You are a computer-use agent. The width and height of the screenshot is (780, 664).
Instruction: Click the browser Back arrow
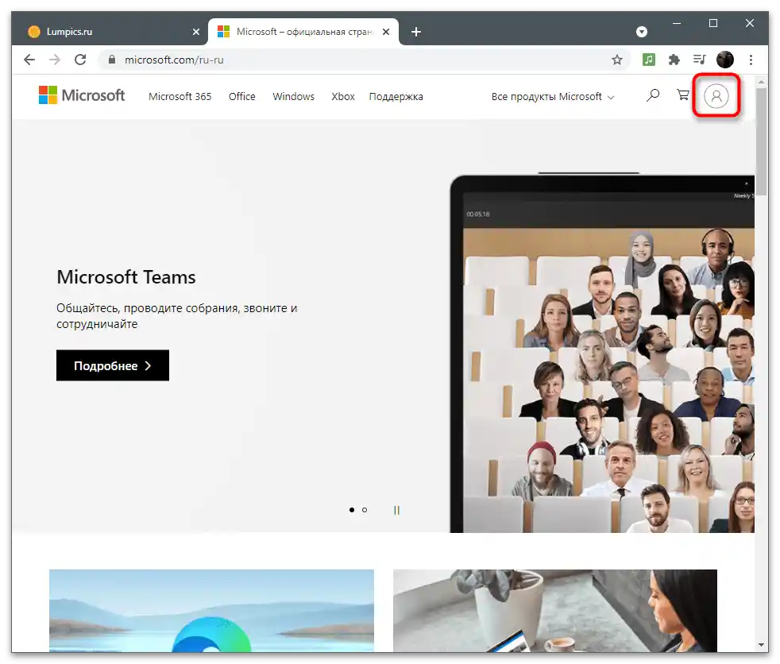coord(29,60)
